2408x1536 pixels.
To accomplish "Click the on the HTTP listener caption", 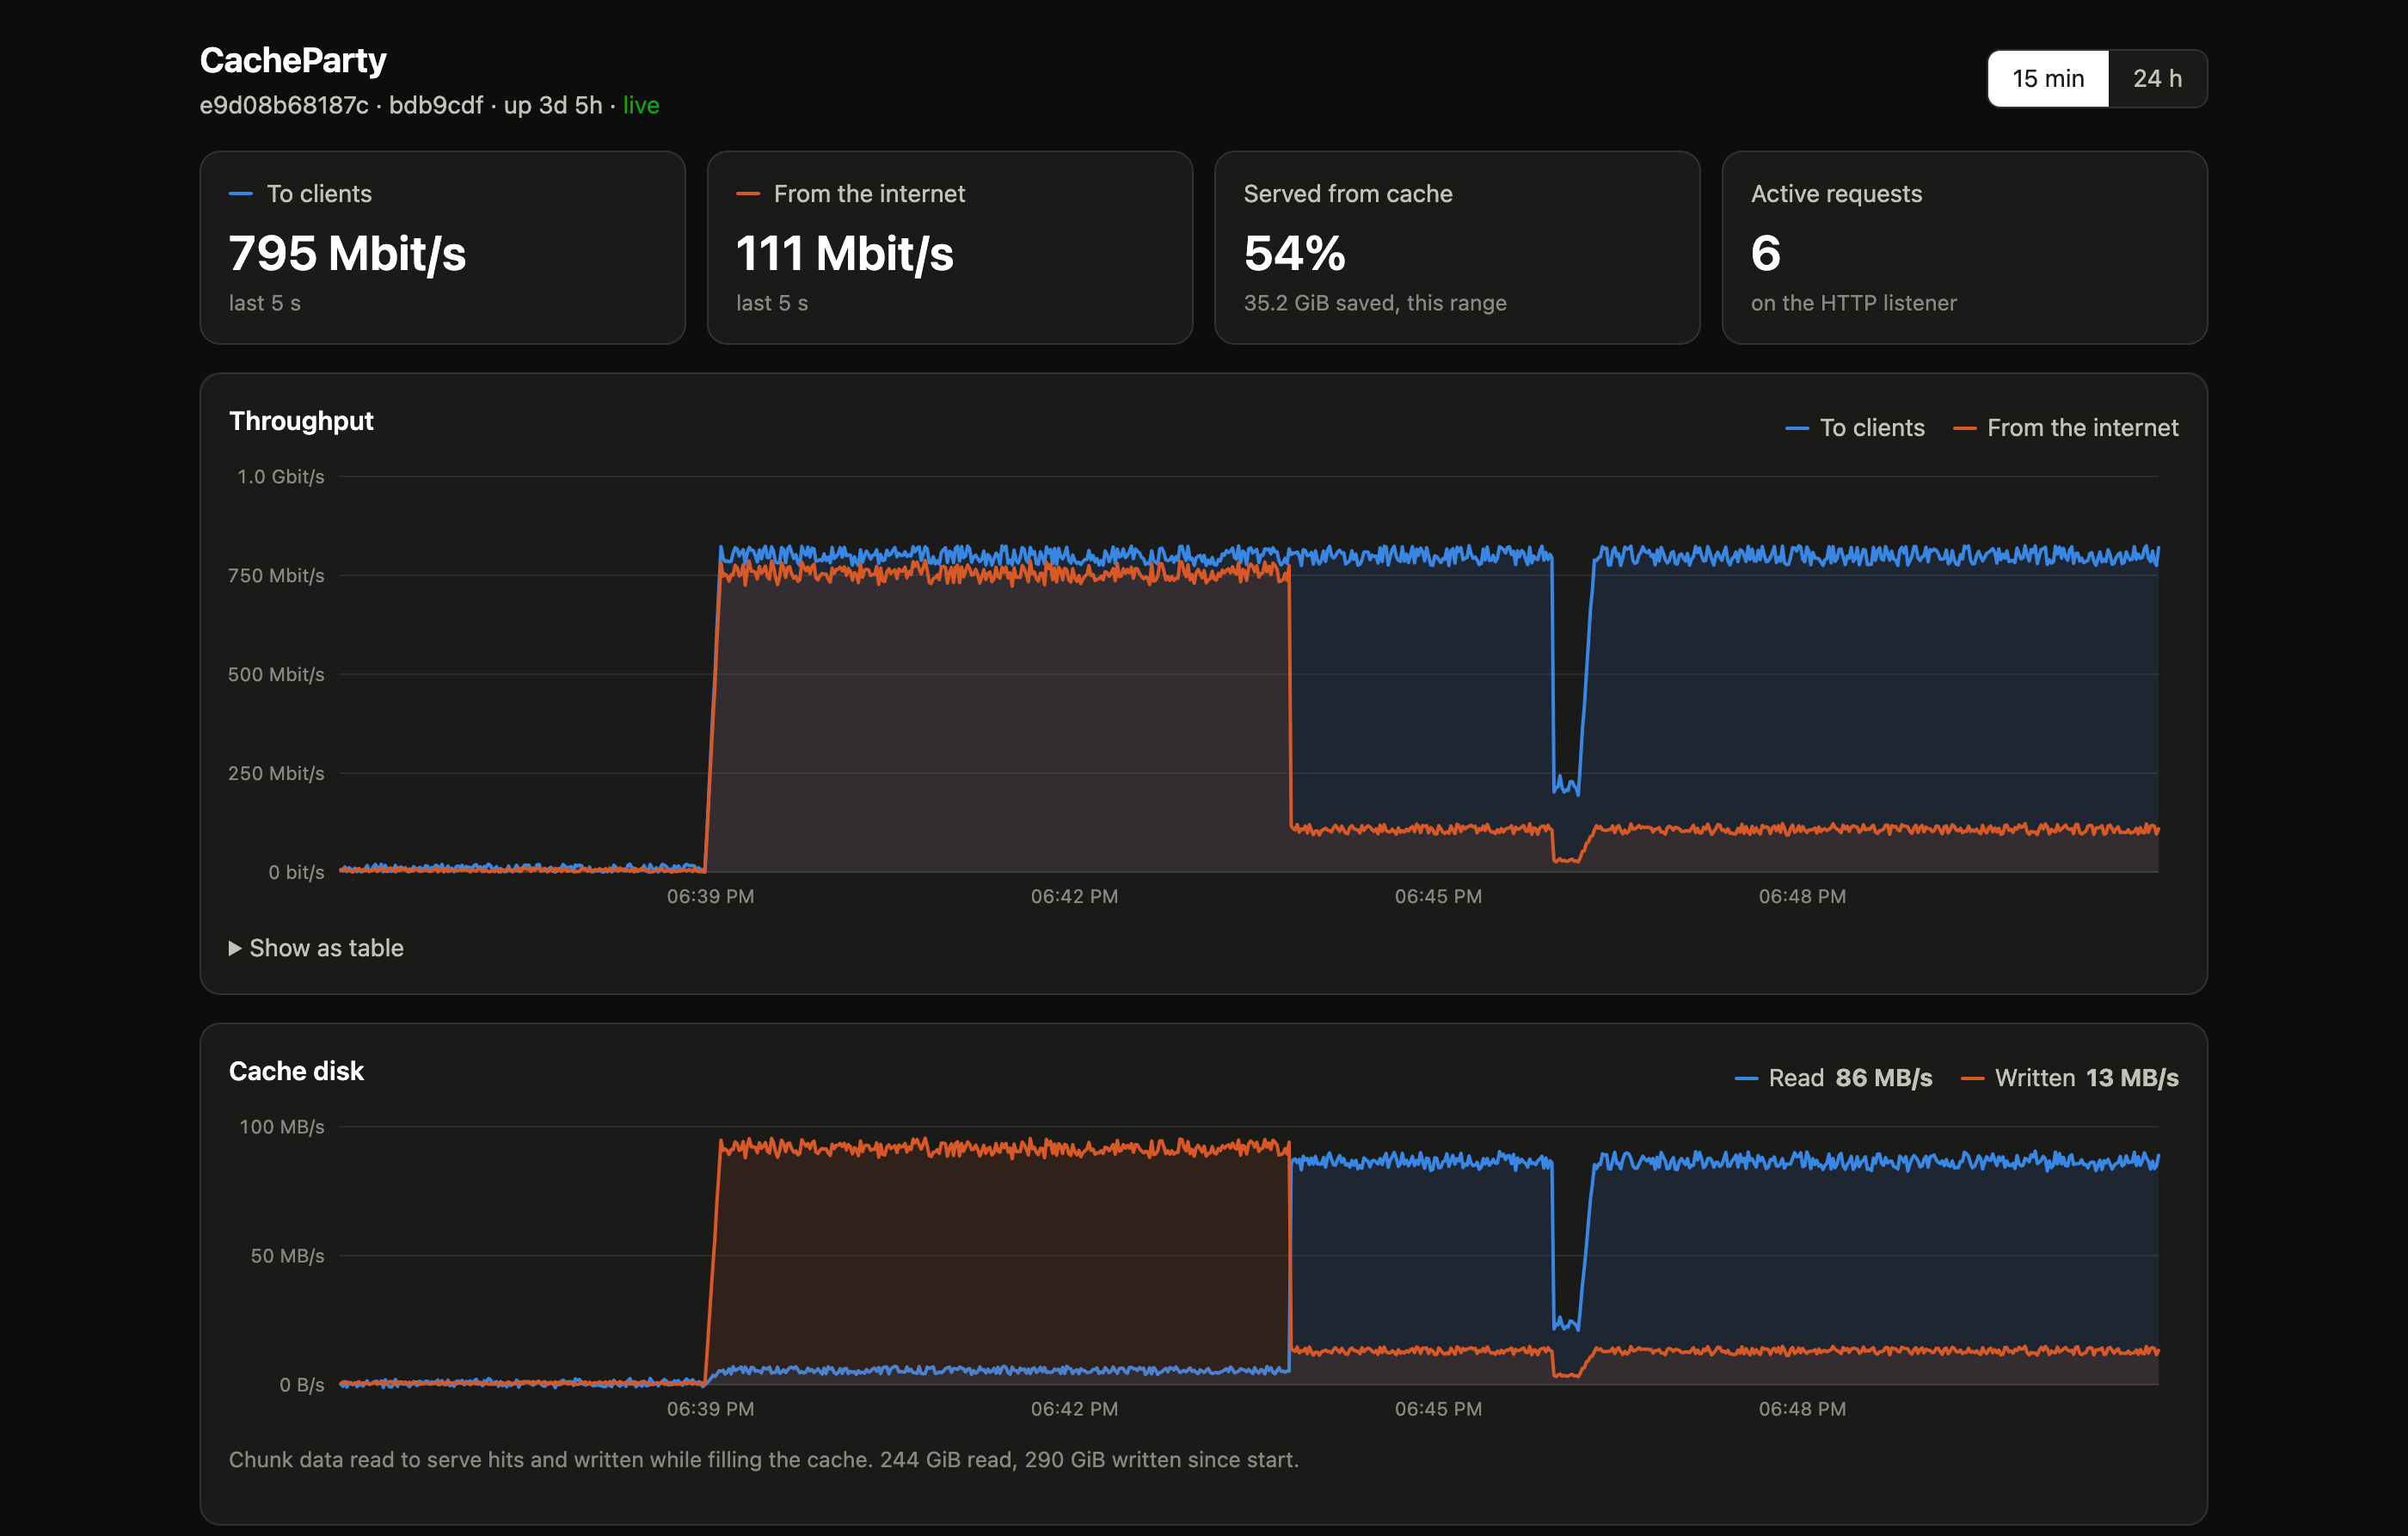I will (1853, 302).
